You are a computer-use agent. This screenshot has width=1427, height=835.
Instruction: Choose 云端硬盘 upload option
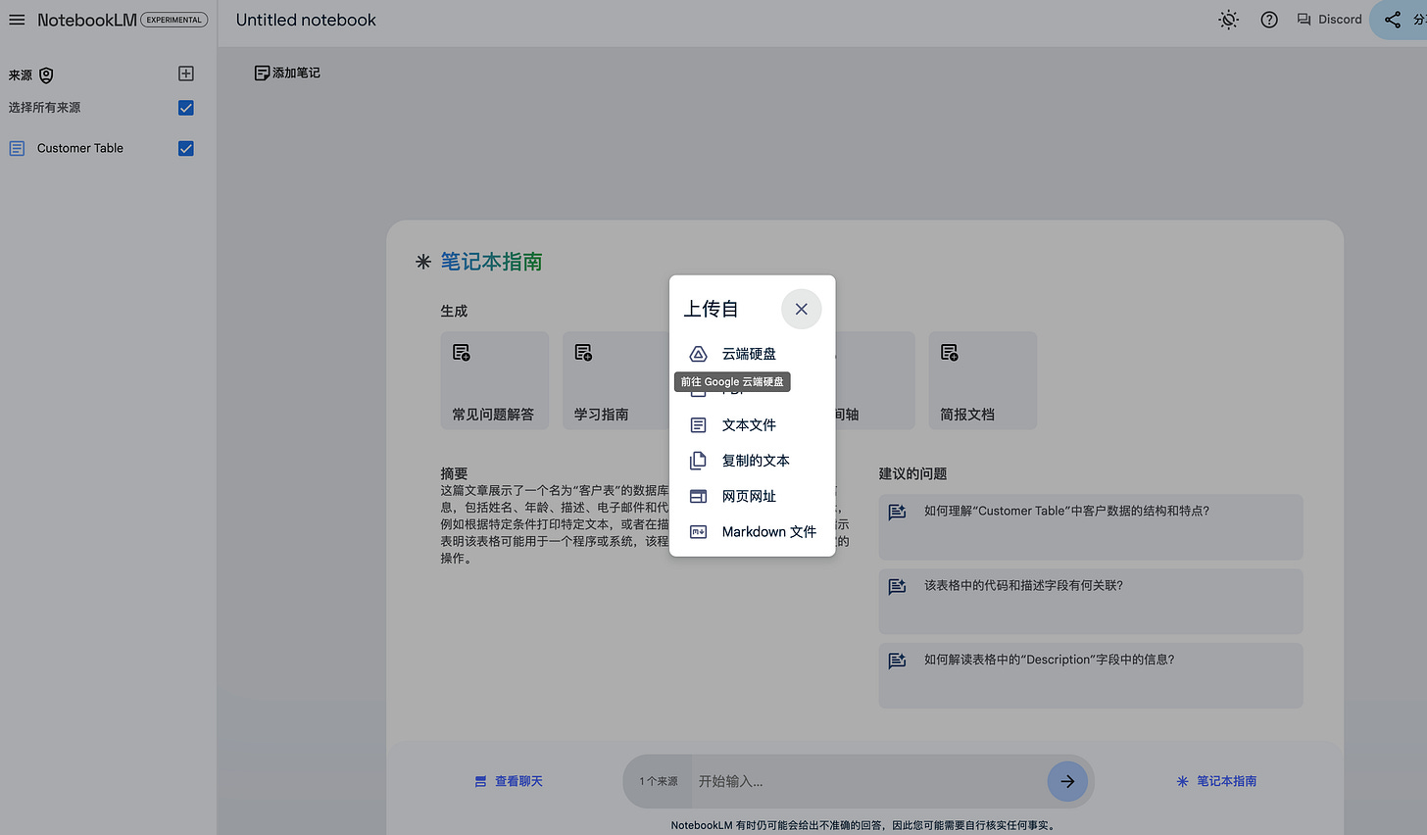point(752,354)
